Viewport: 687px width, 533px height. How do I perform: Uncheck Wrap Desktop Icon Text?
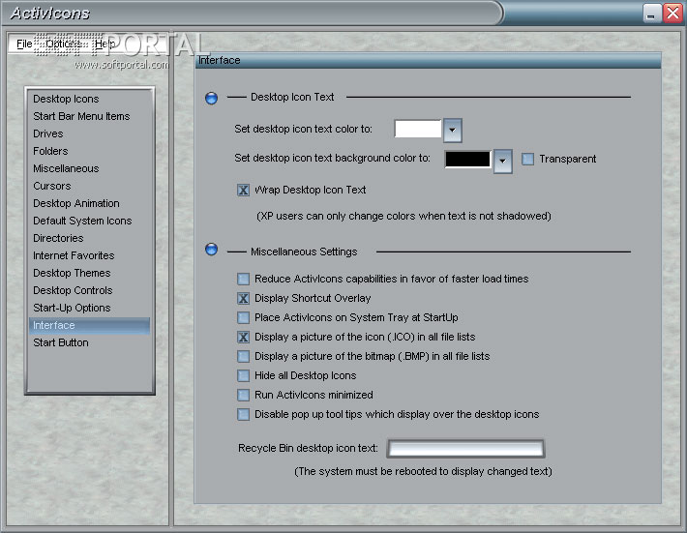pos(243,190)
